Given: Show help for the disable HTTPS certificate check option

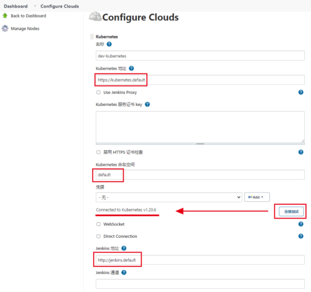Looking at the screenshot, I should tap(300, 152).
